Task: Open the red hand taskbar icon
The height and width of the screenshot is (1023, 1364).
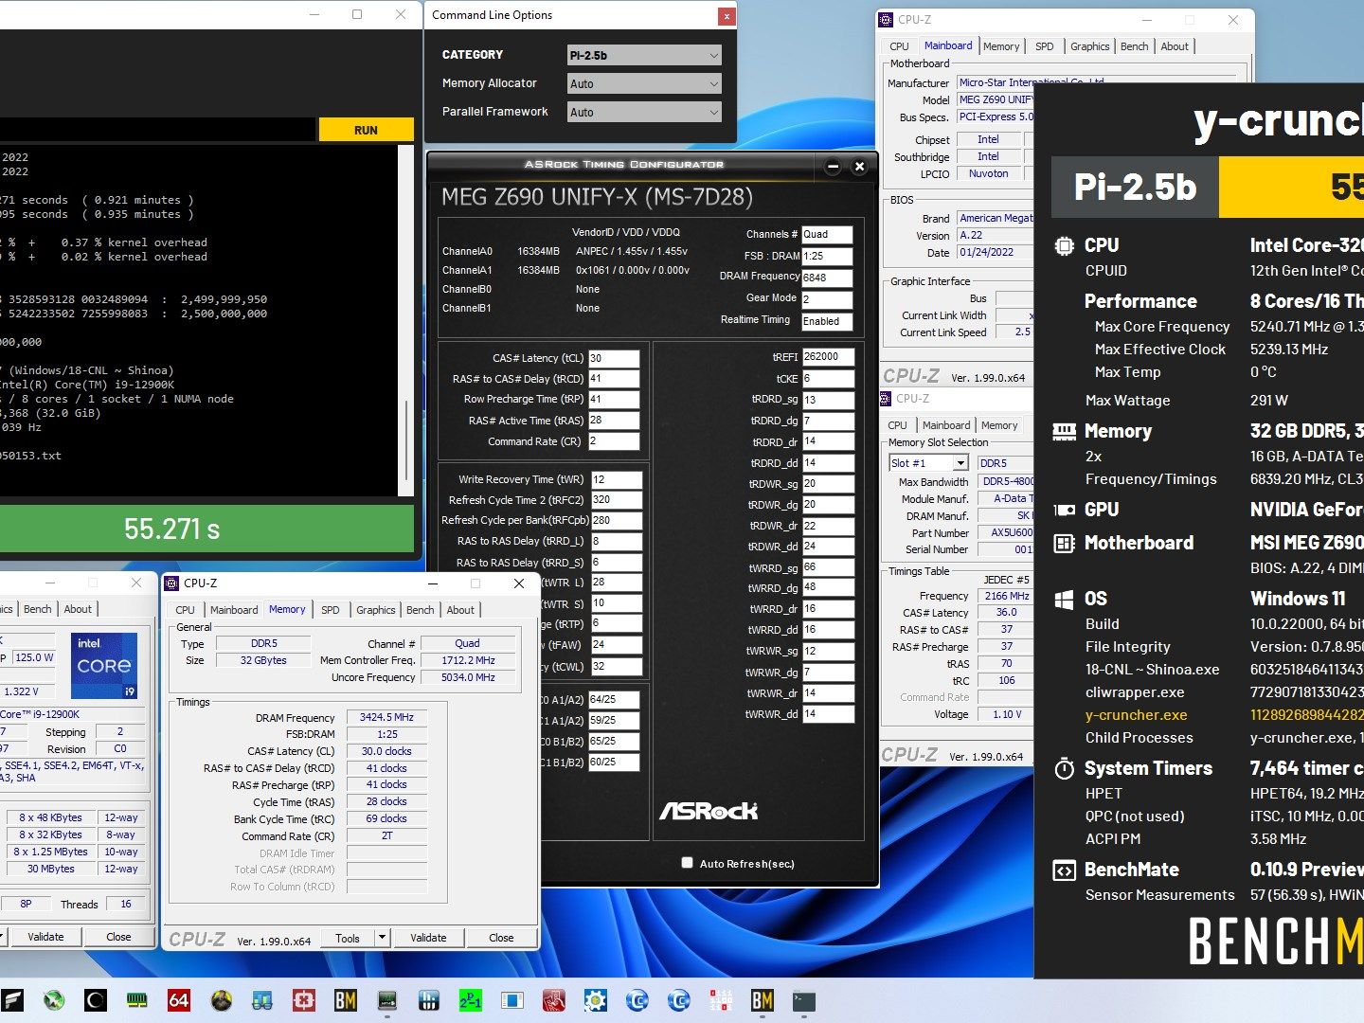Action: pyautogui.click(x=553, y=1000)
